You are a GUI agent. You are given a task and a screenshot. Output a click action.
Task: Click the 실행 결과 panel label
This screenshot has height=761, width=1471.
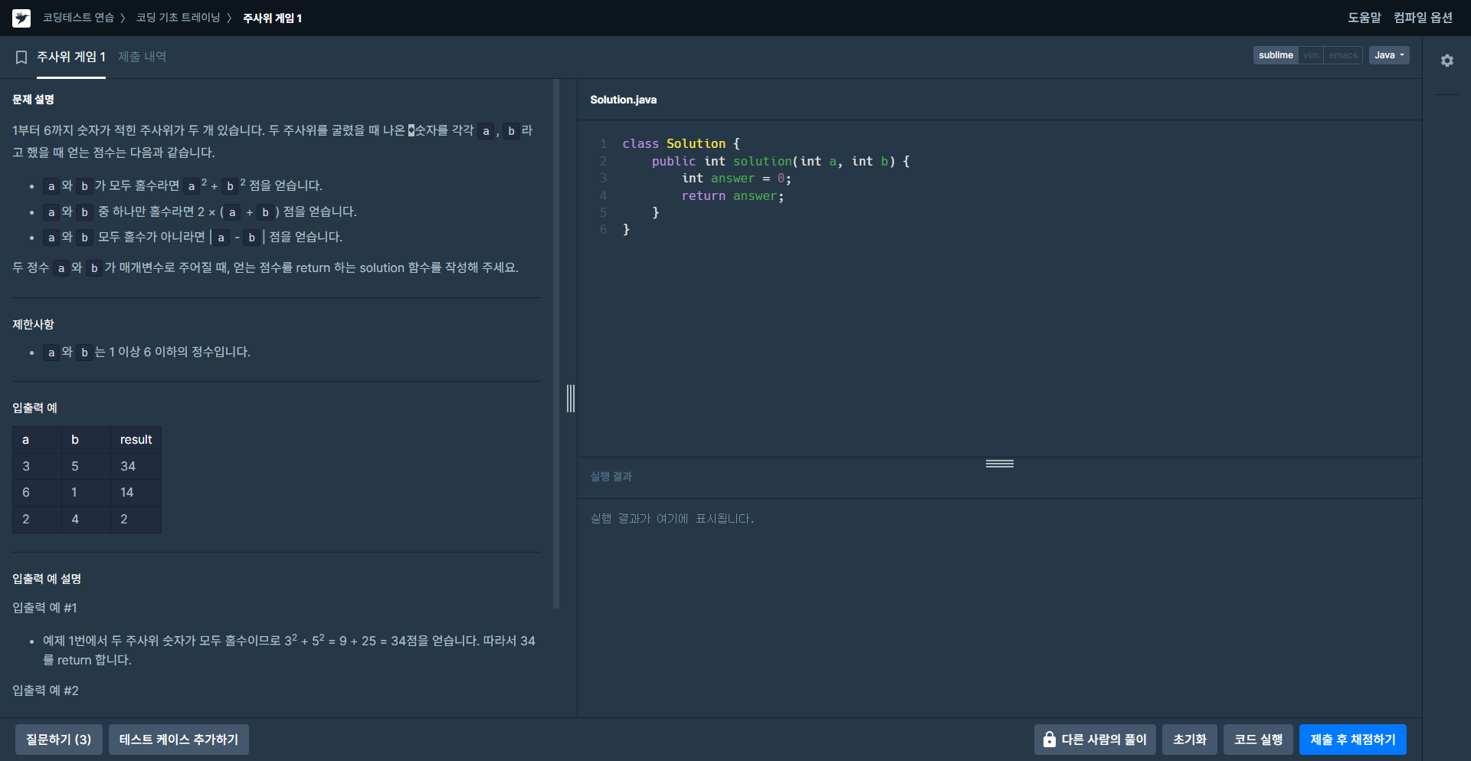[611, 477]
